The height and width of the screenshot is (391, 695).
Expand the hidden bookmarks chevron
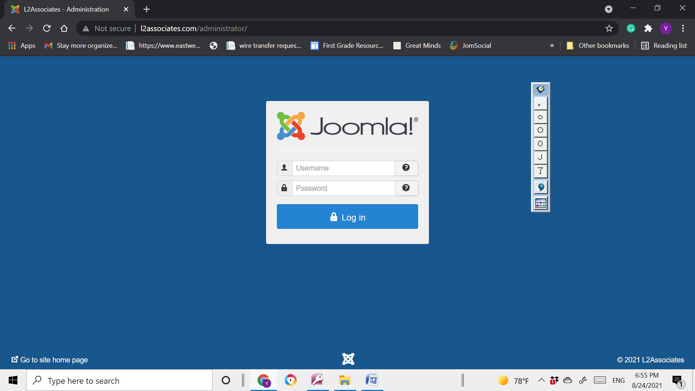point(552,46)
